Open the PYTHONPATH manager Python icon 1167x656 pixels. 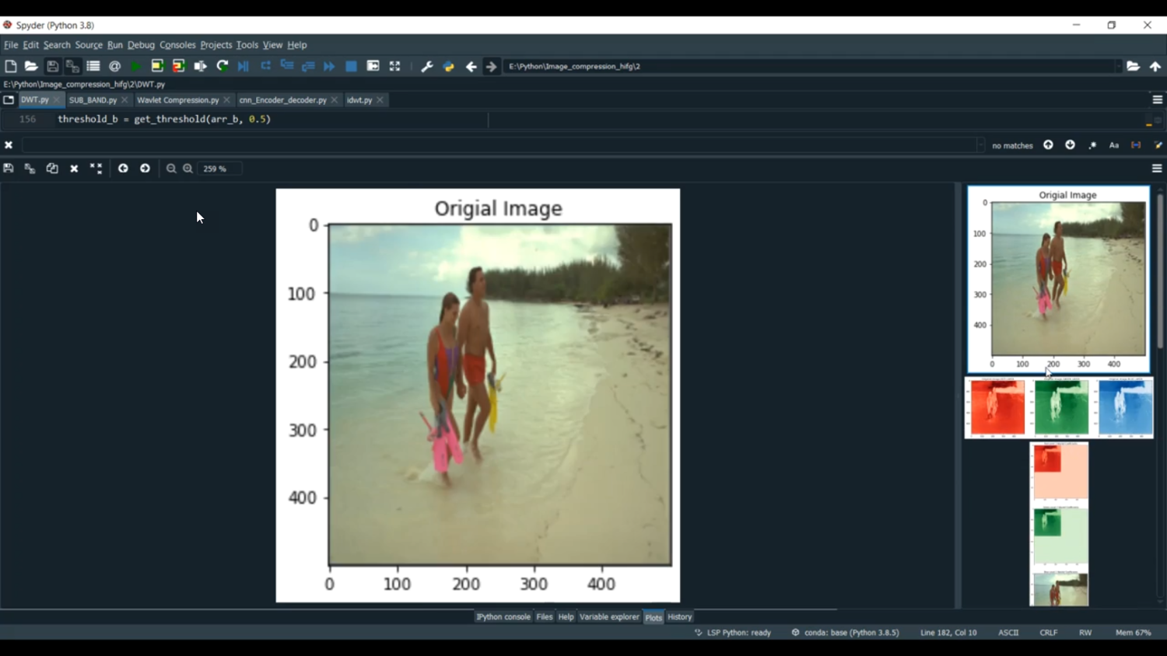[x=448, y=66]
